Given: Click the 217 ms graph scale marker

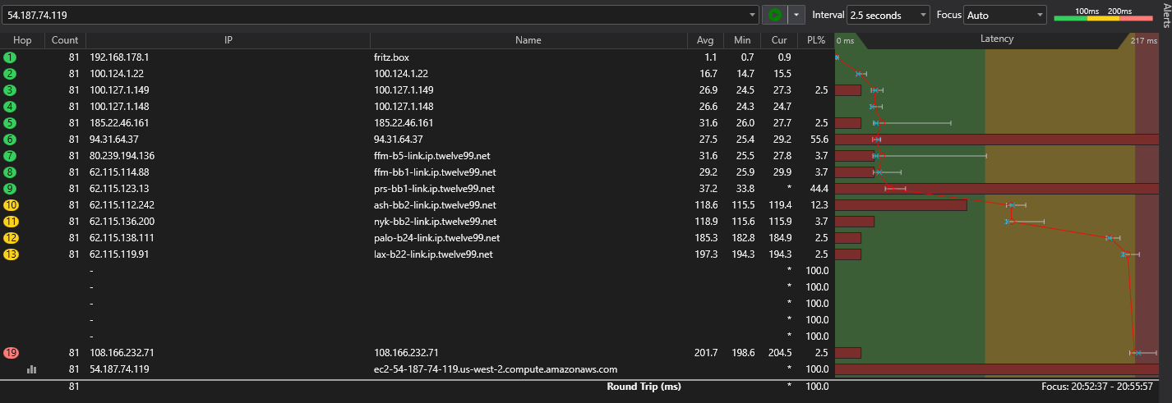Looking at the screenshot, I should pyautogui.click(x=1143, y=40).
